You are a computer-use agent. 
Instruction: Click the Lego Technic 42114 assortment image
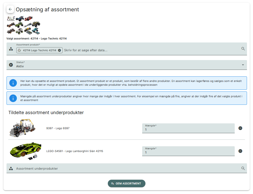[23, 25]
